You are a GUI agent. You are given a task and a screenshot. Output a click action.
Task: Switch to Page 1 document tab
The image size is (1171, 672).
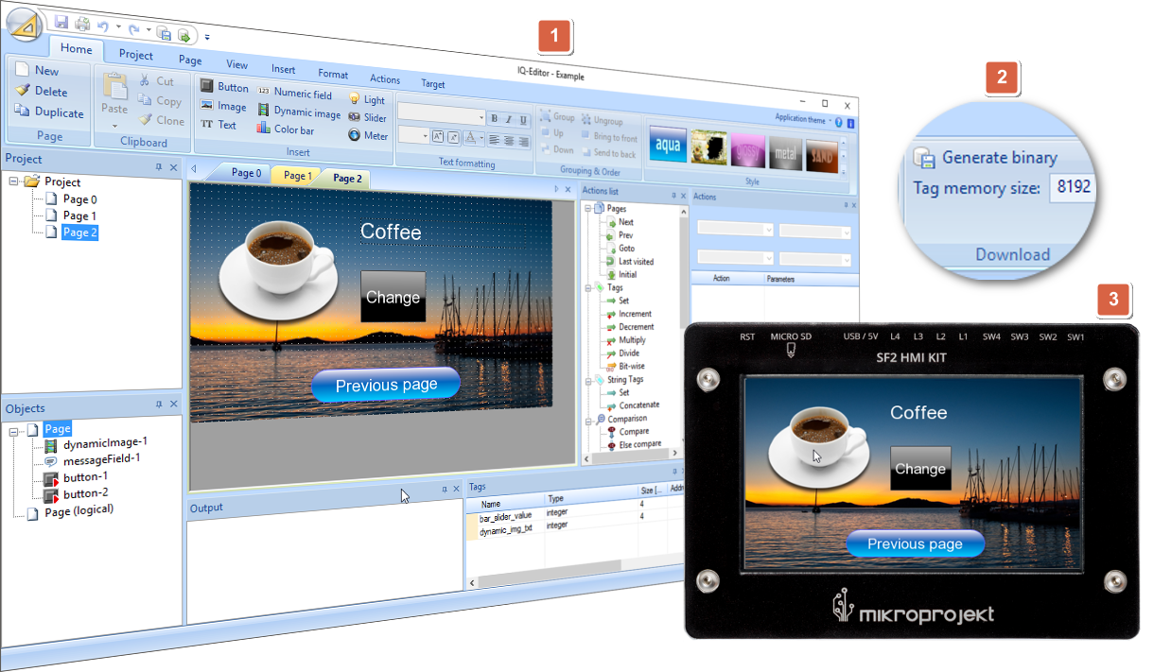295,176
